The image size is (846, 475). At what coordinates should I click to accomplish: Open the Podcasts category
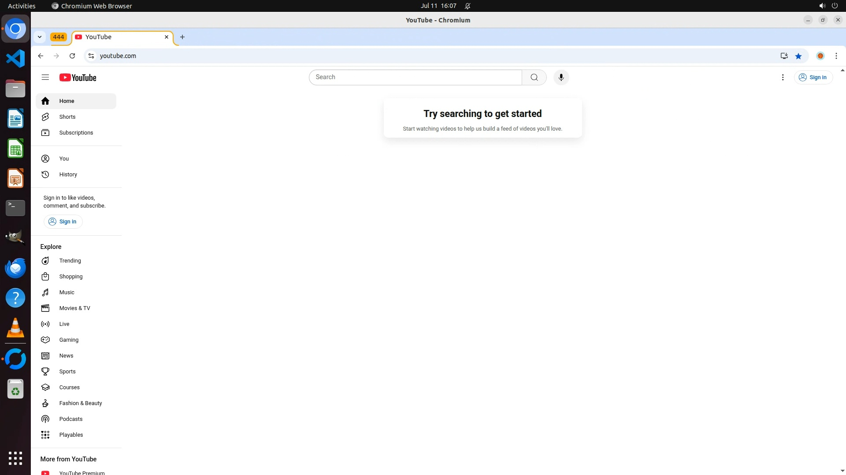(70, 419)
